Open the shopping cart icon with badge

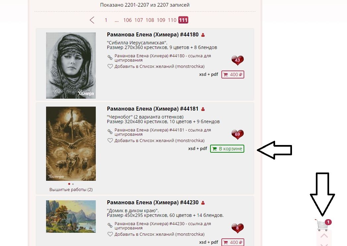(323, 225)
